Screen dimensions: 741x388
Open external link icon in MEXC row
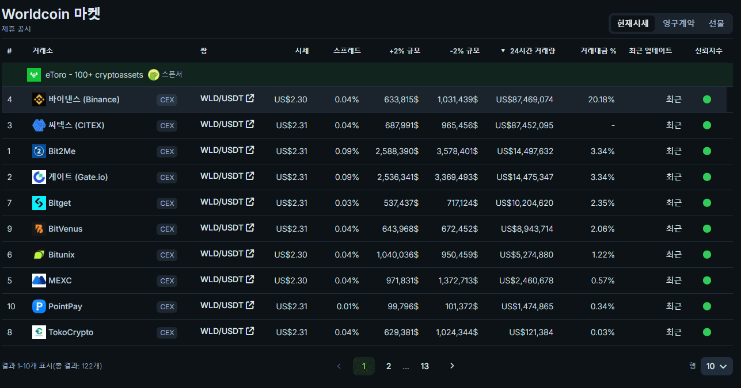point(250,279)
